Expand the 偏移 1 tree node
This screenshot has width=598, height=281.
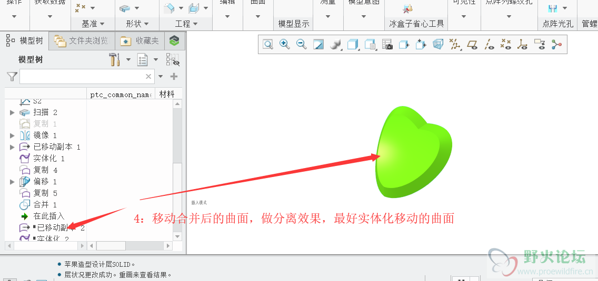click(12, 182)
